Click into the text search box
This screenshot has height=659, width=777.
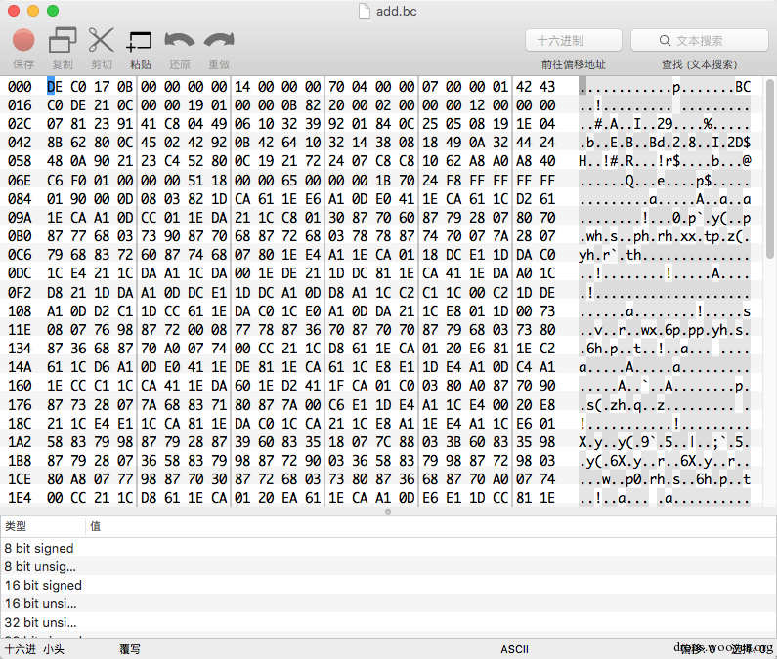(699, 40)
